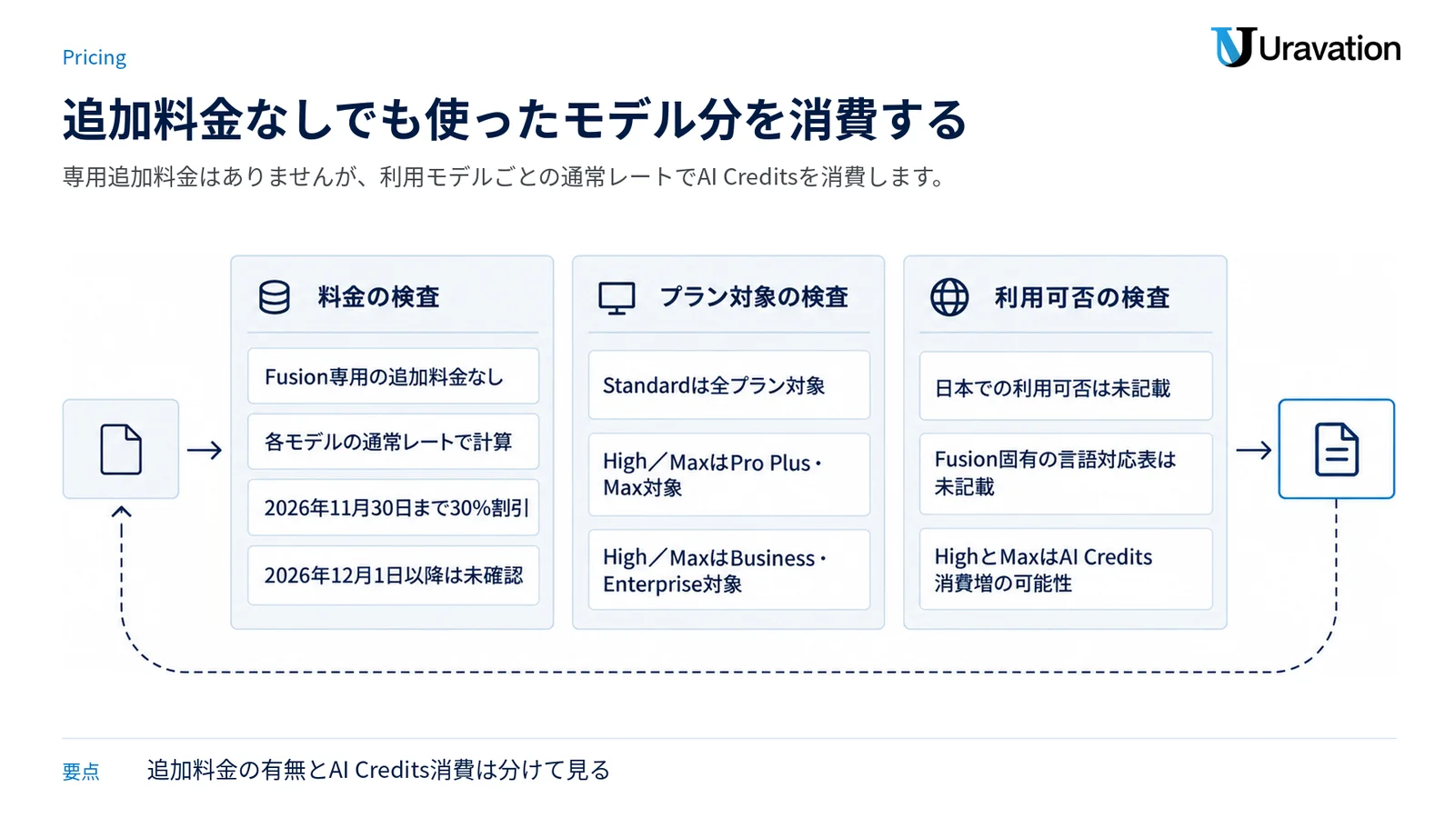Viewport: 1455px width, 818px height.
Task: Click the globe icon beside 利用可否の検査
Action: pyautogui.click(x=949, y=297)
